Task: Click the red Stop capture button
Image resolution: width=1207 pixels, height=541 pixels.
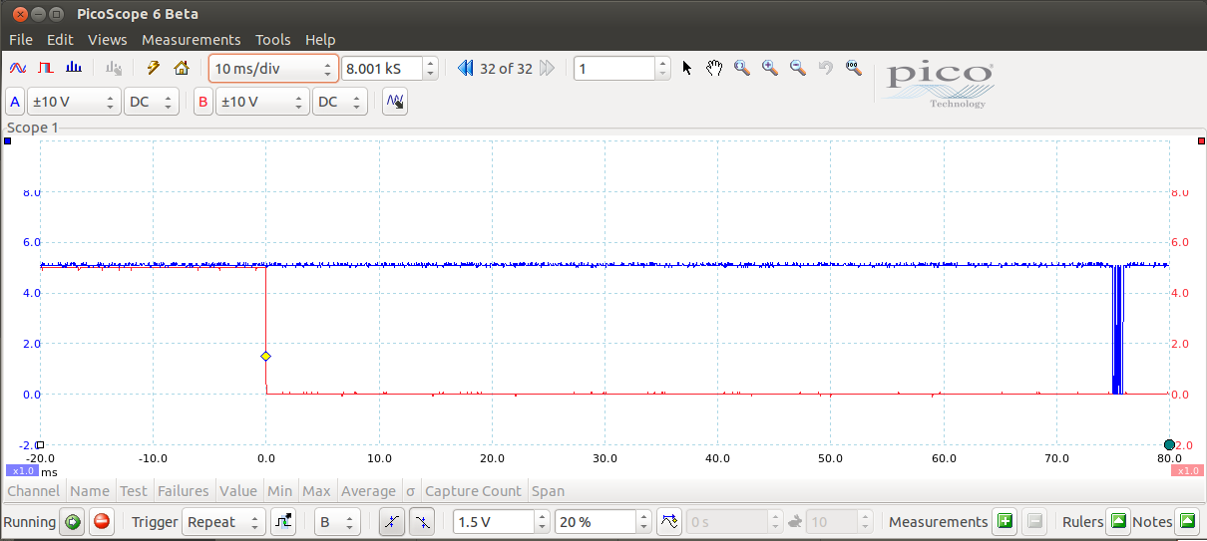Action: click(101, 521)
